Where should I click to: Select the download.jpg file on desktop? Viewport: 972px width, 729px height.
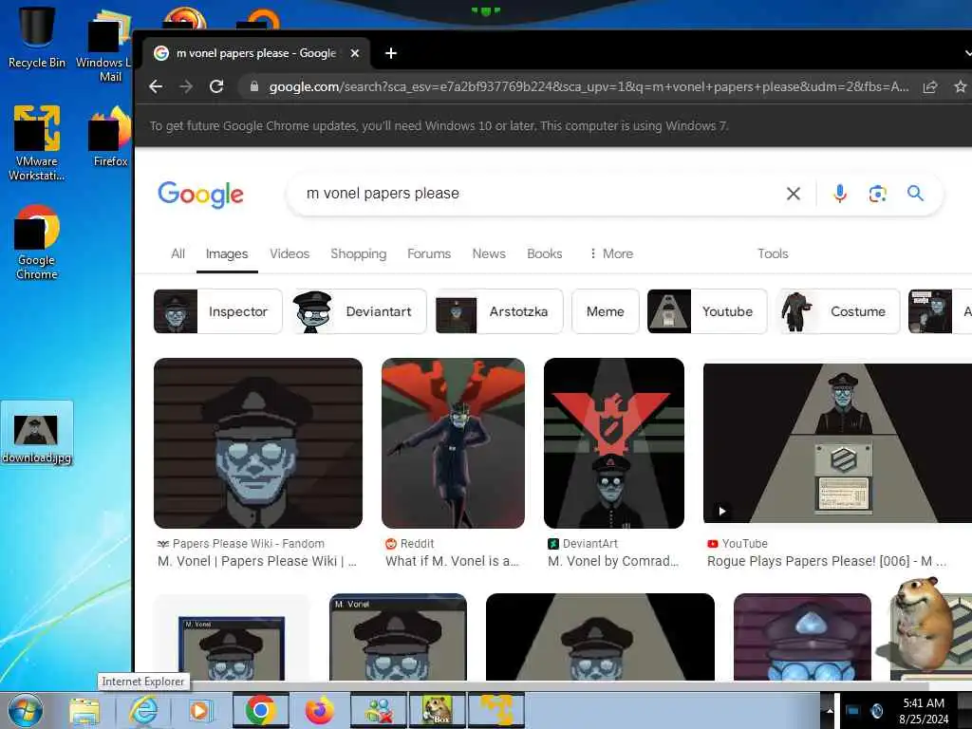tap(37, 434)
